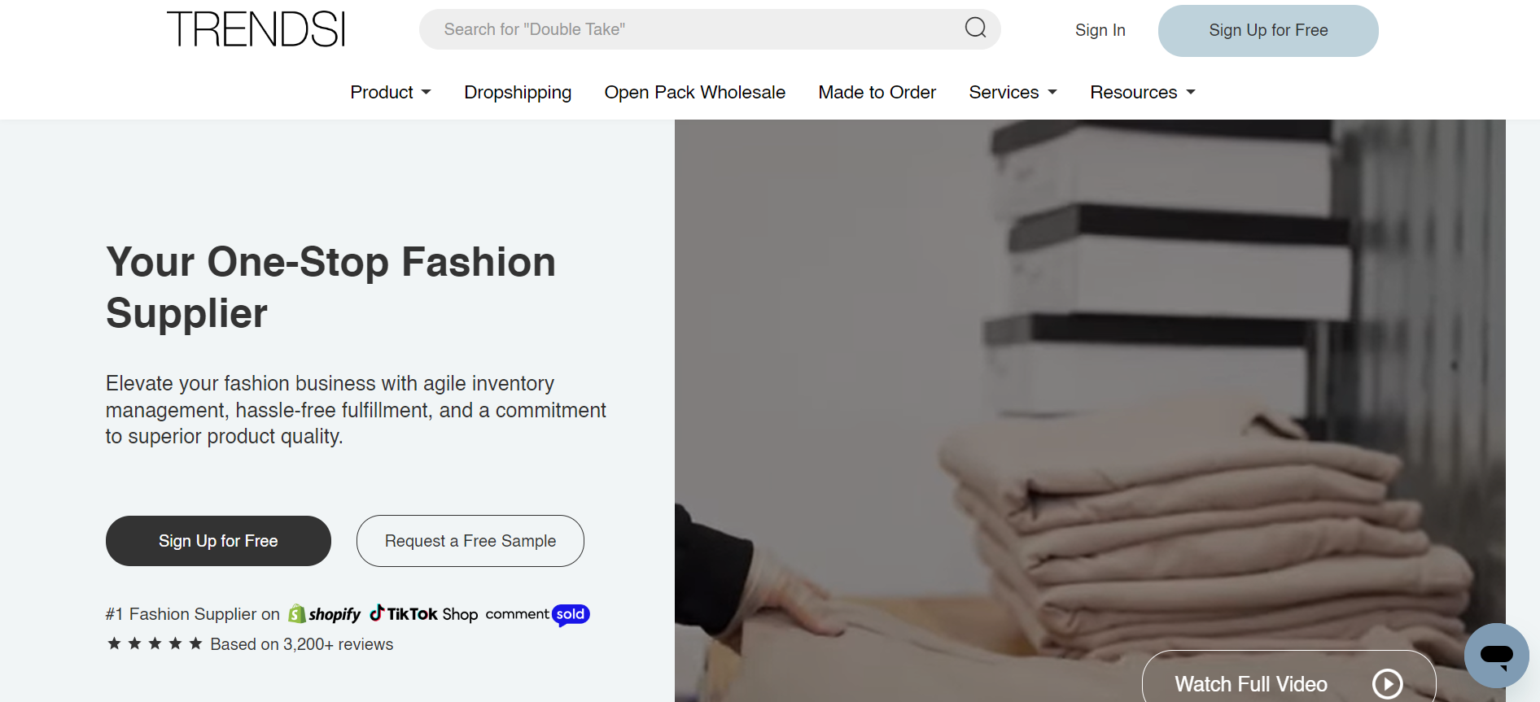
Task: Click the five-star rating icons
Action: pos(155,643)
